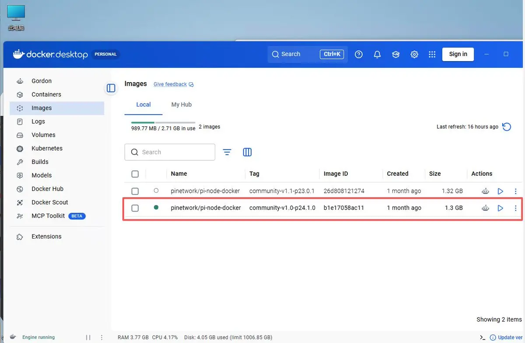Screen dimensions: 525x343
Task: Open the column display options icon
Action: tap(247, 152)
